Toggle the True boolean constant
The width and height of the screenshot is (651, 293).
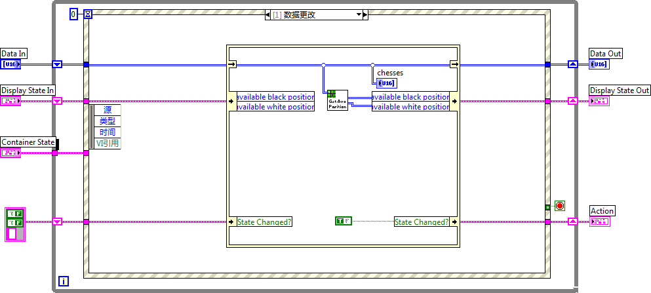(x=343, y=221)
